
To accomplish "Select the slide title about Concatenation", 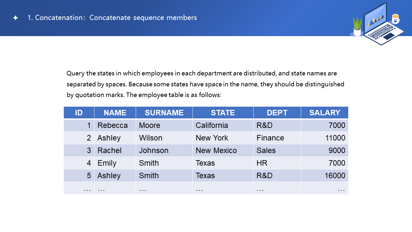I will [112, 18].
